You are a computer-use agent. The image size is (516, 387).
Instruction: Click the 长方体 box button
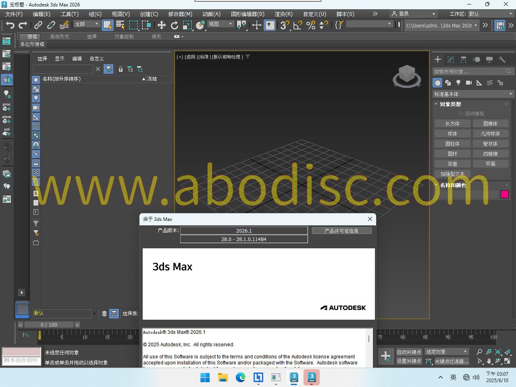pyautogui.click(x=452, y=123)
